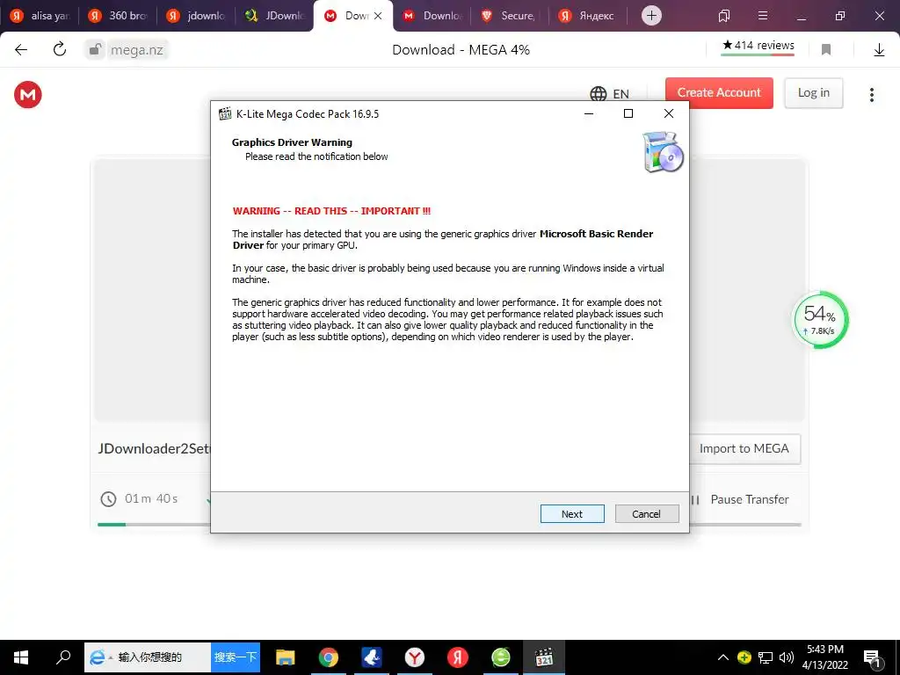Click the codec pack box disc image
Image resolution: width=900 pixels, height=675 pixels.
click(x=663, y=152)
